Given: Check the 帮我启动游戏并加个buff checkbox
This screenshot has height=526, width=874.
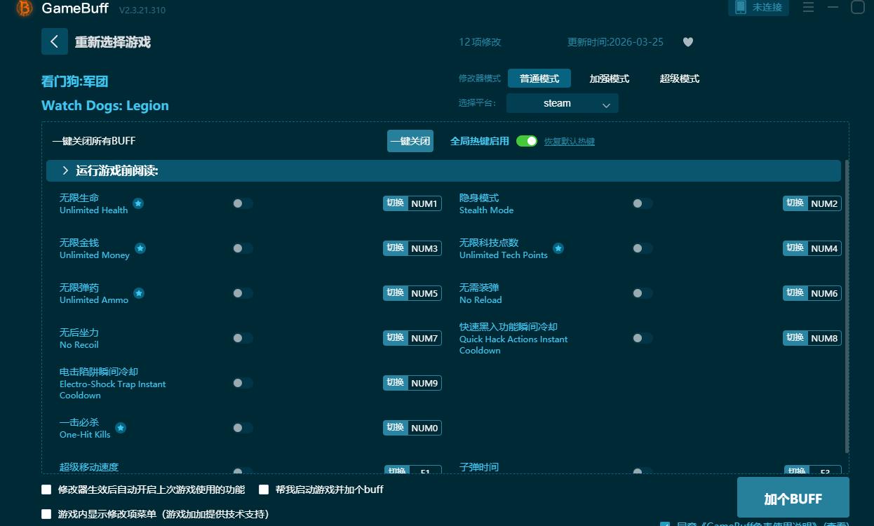Looking at the screenshot, I should [264, 490].
